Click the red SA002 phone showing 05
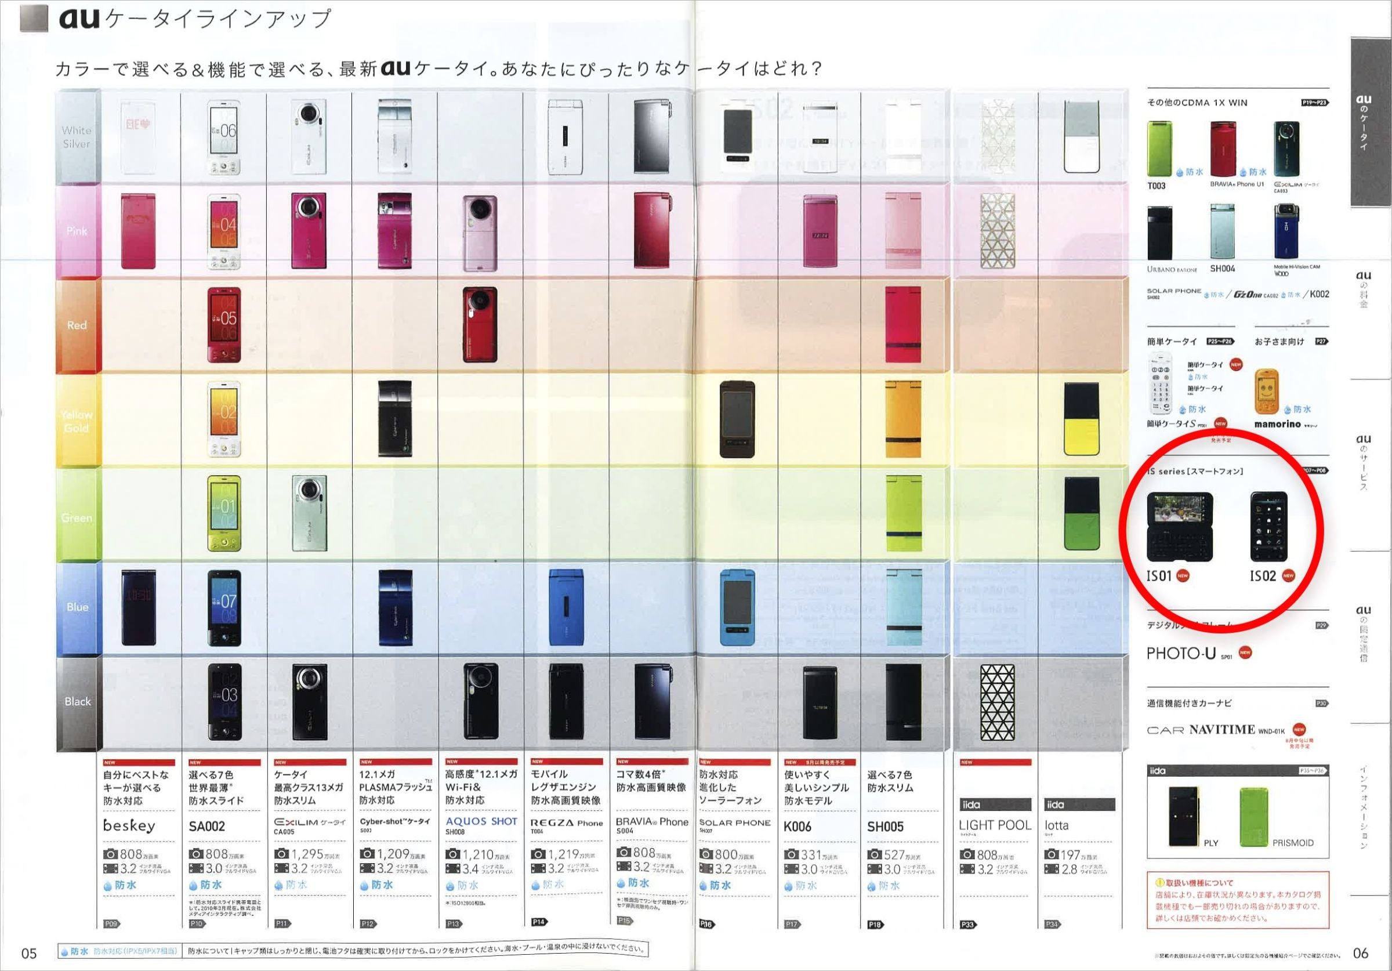Screen dimensions: 1392x971 (x=224, y=325)
